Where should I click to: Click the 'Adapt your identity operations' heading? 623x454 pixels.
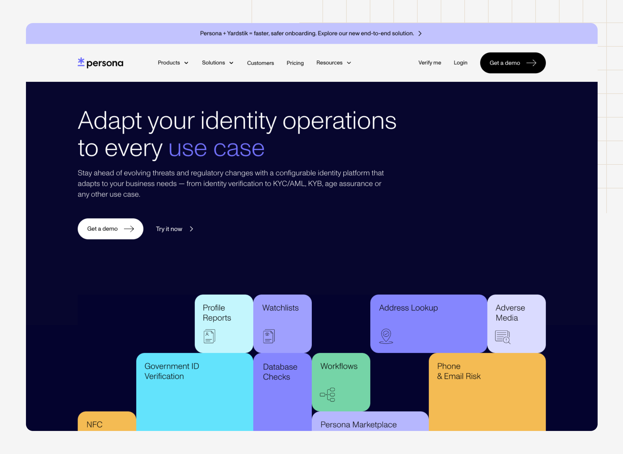point(237,121)
